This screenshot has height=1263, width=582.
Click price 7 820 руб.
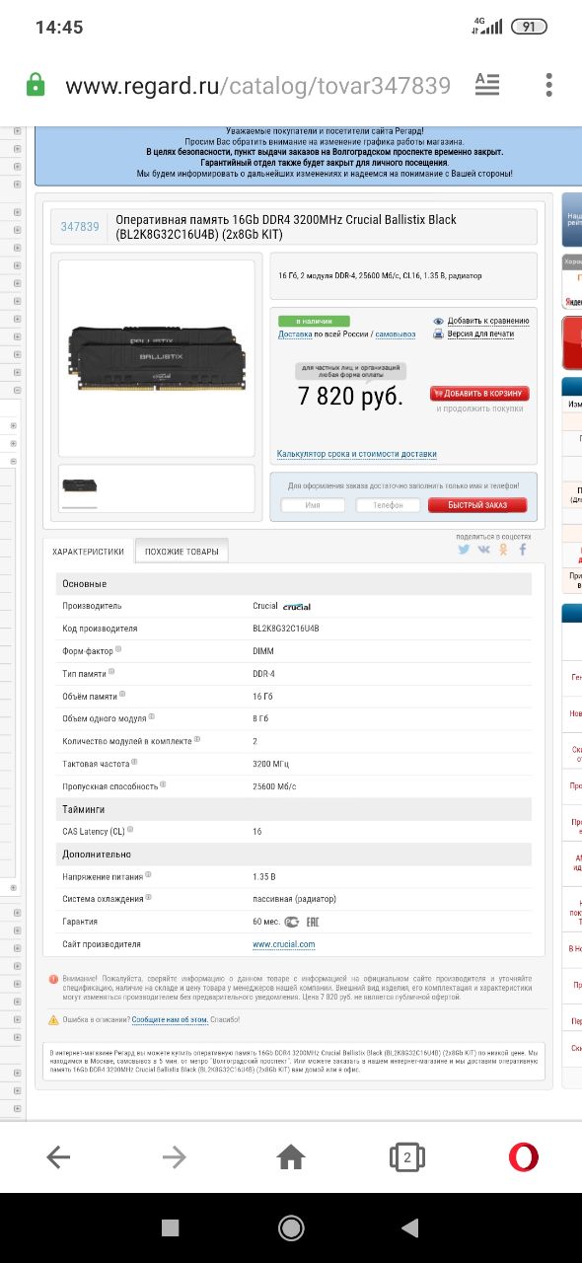tap(350, 397)
